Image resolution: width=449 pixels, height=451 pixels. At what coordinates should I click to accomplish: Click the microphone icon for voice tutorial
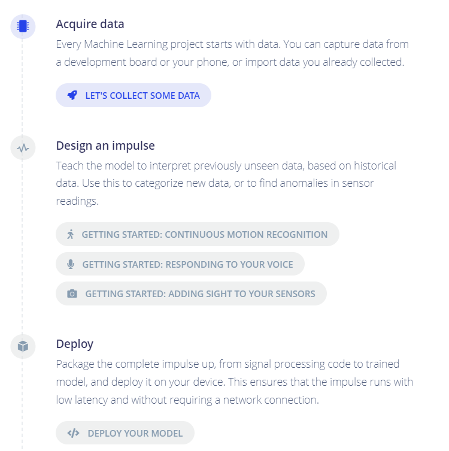71,264
